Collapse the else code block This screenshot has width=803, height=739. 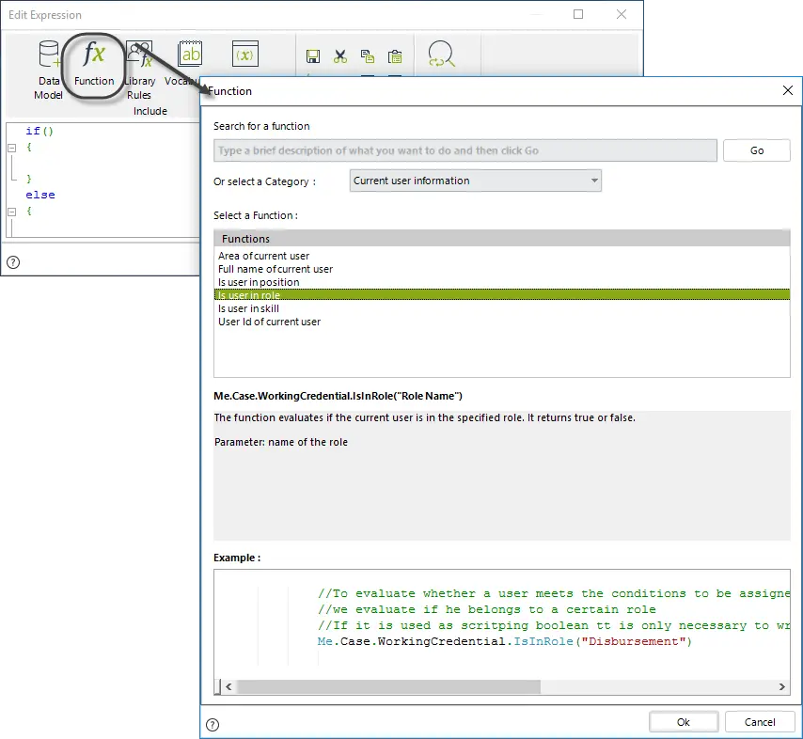(x=12, y=212)
